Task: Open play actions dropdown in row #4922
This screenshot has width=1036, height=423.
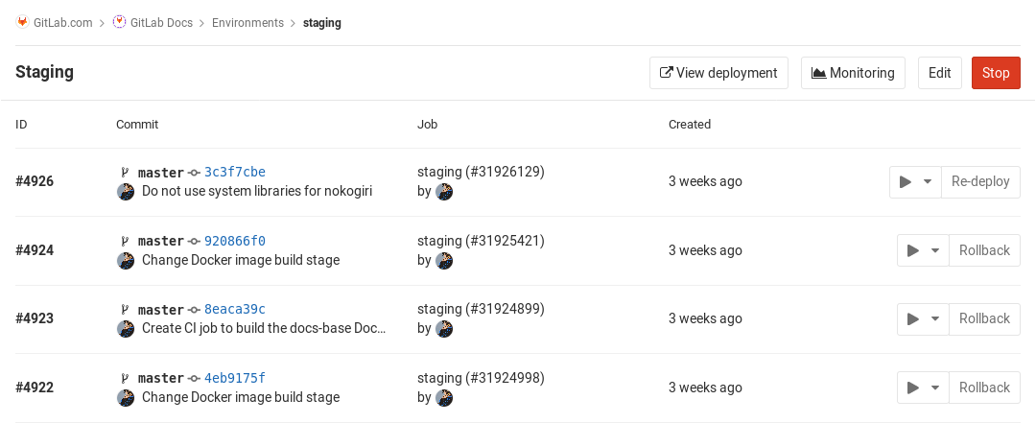Action: pos(923,388)
